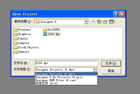140x94 pixels.
Task: Choose 所有文件 (*.*) option
Action: point(66,83)
